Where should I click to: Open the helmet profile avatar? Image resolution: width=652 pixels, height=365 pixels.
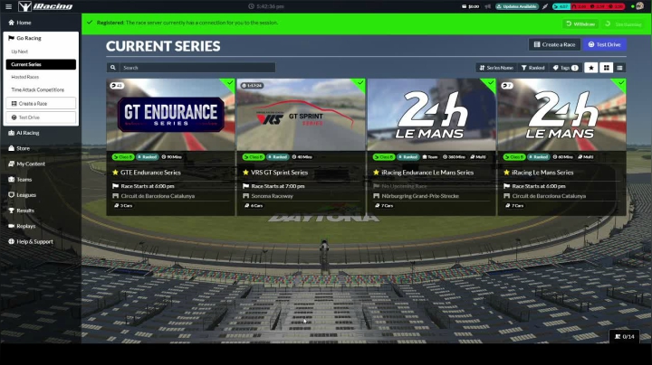pos(640,6)
